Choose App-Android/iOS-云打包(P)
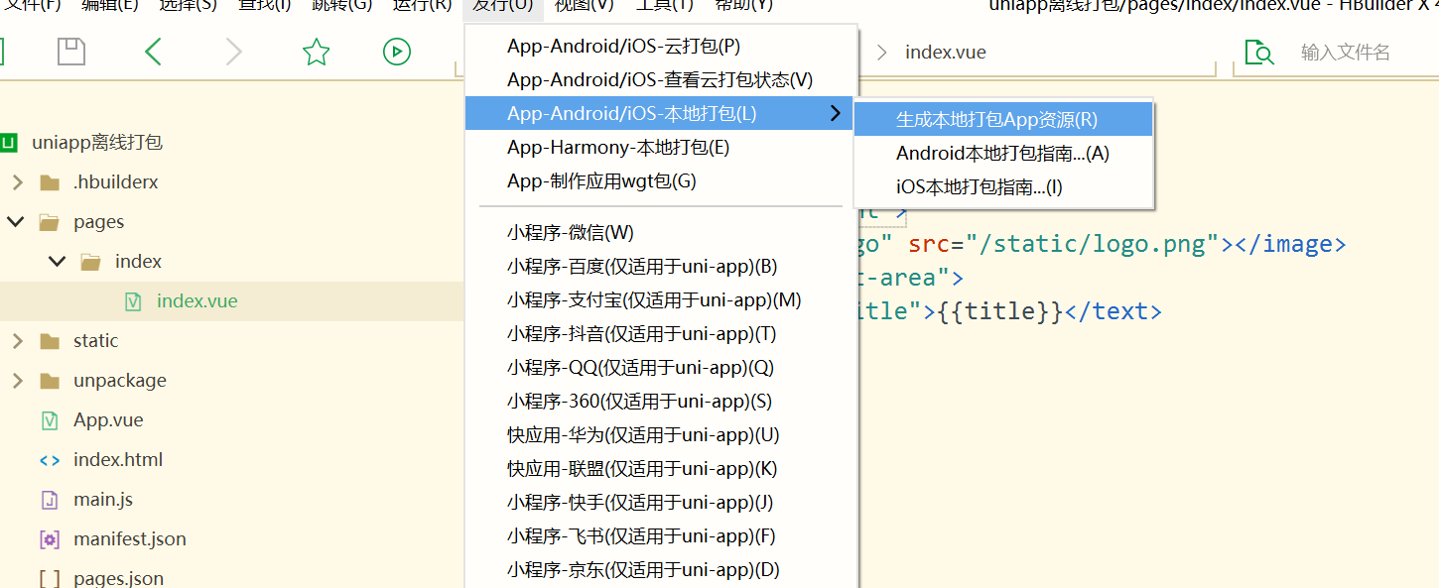Screen dimensions: 1439x588 coord(661,47)
